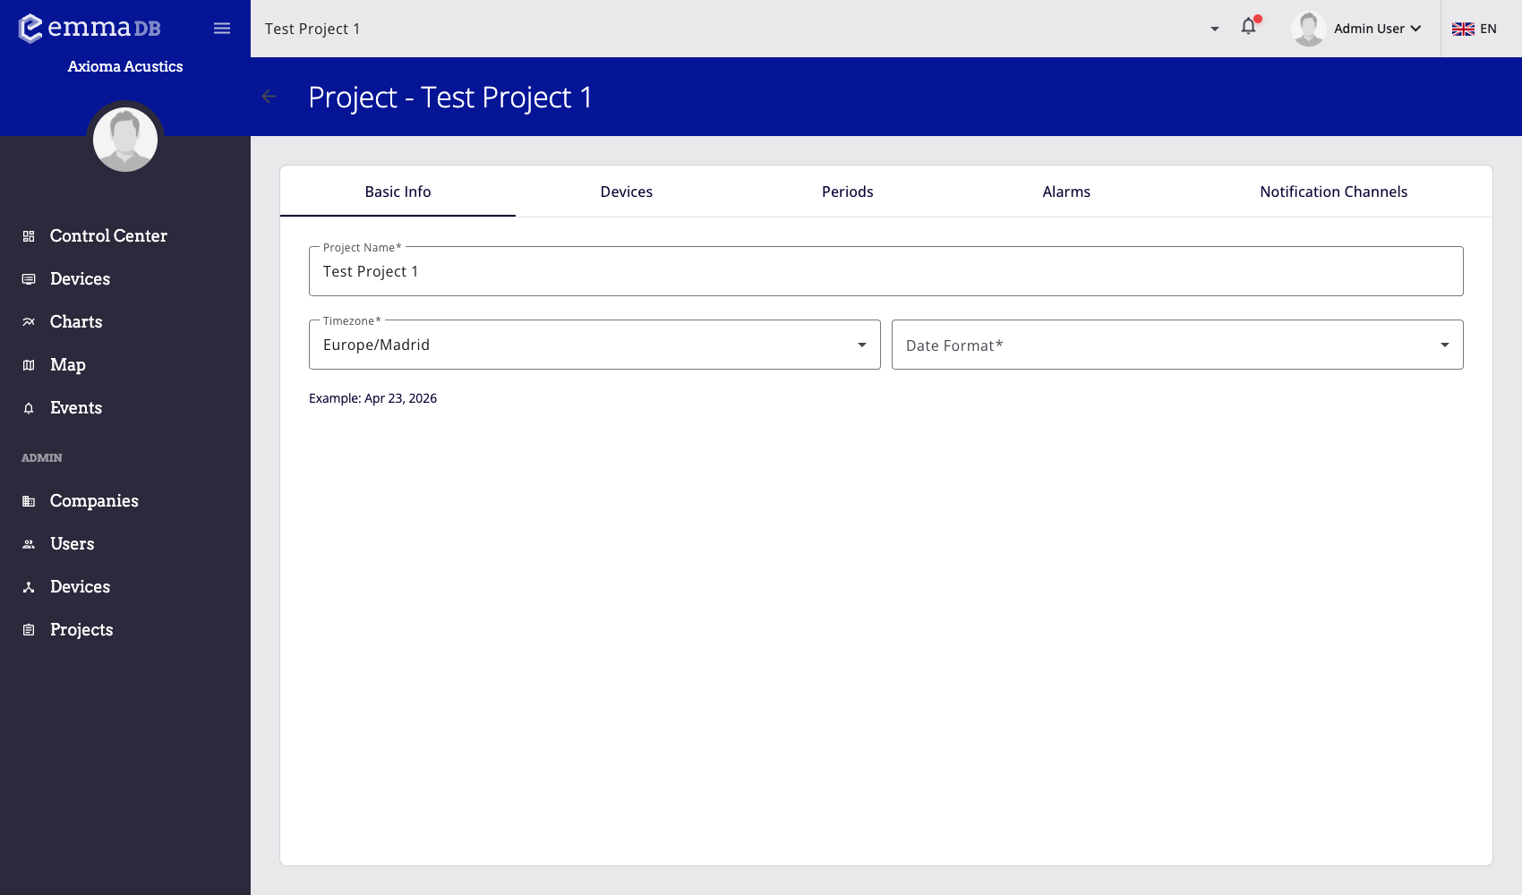Click the emmaDB logo
The image size is (1522, 895).
click(x=90, y=28)
